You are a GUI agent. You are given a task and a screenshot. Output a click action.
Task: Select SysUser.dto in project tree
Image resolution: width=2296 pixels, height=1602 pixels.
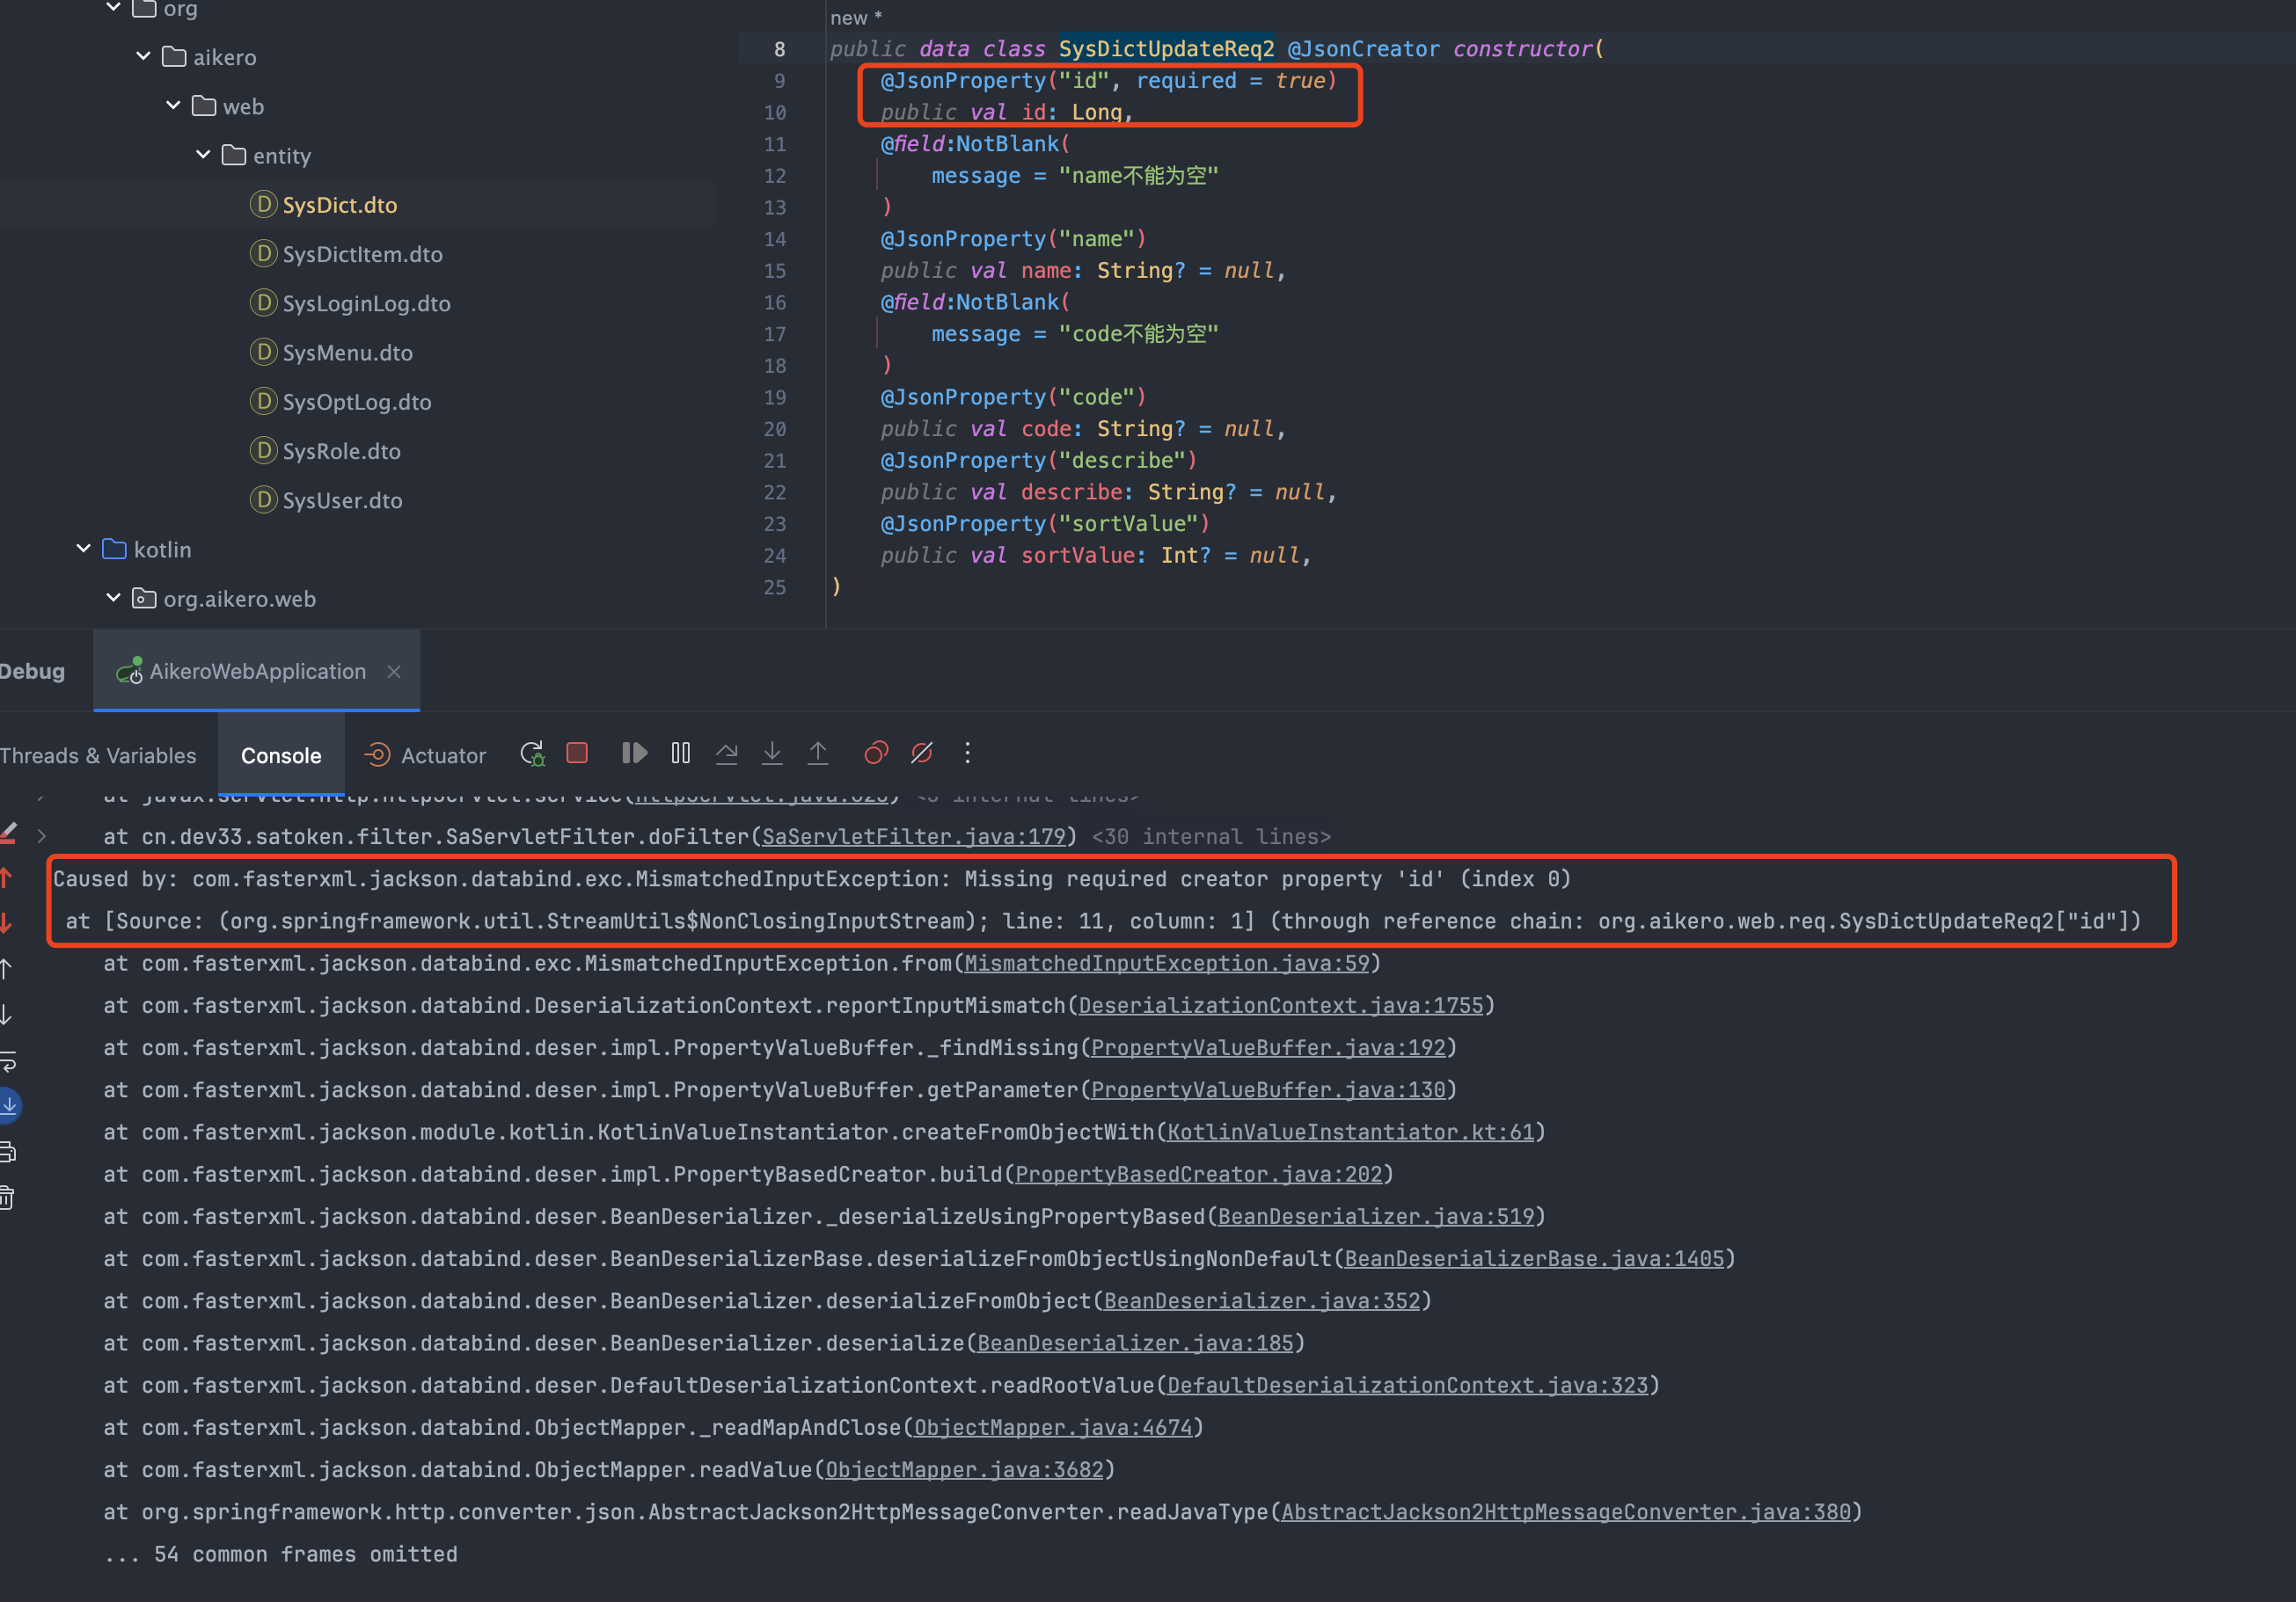click(342, 500)
